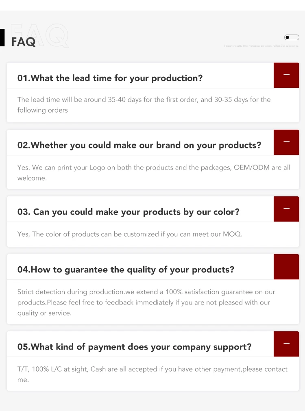Click the bold FAQ page title
Image resolution: width=305 pixels, height=411 pixels.
tap(23, 42)
